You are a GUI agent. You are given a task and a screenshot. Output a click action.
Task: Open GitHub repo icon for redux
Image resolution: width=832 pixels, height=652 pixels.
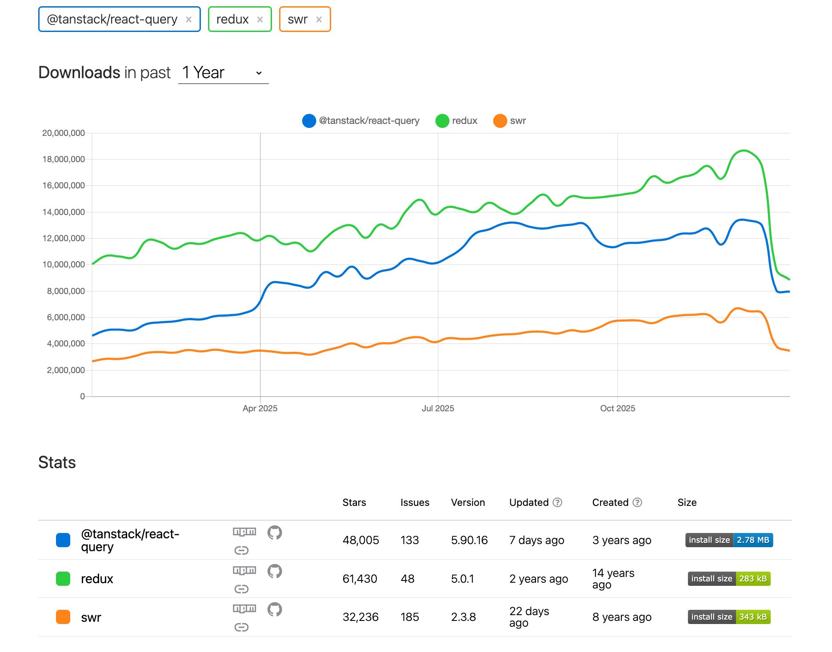click(x=275, y=571)
